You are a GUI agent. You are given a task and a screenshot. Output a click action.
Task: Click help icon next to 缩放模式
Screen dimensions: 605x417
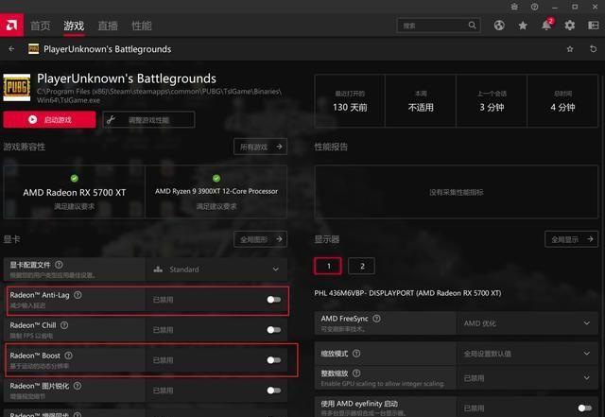[x=356, y=354]
